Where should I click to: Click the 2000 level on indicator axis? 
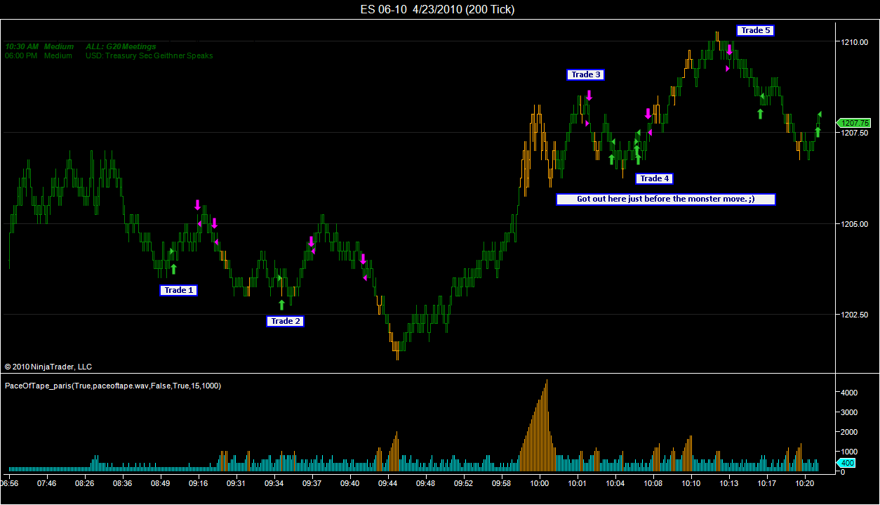click(x=850, y=432)
